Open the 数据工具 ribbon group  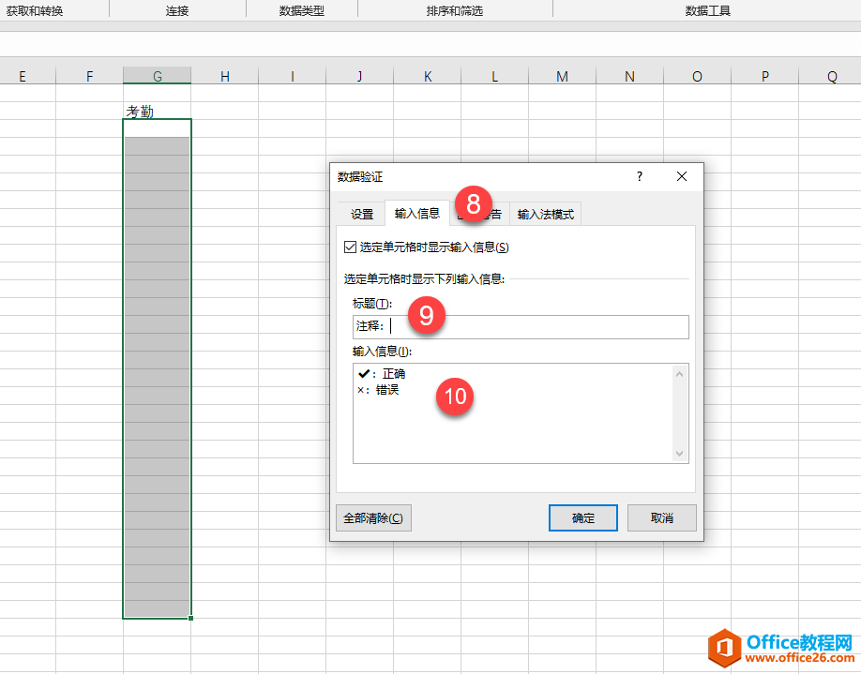[708, 10]
